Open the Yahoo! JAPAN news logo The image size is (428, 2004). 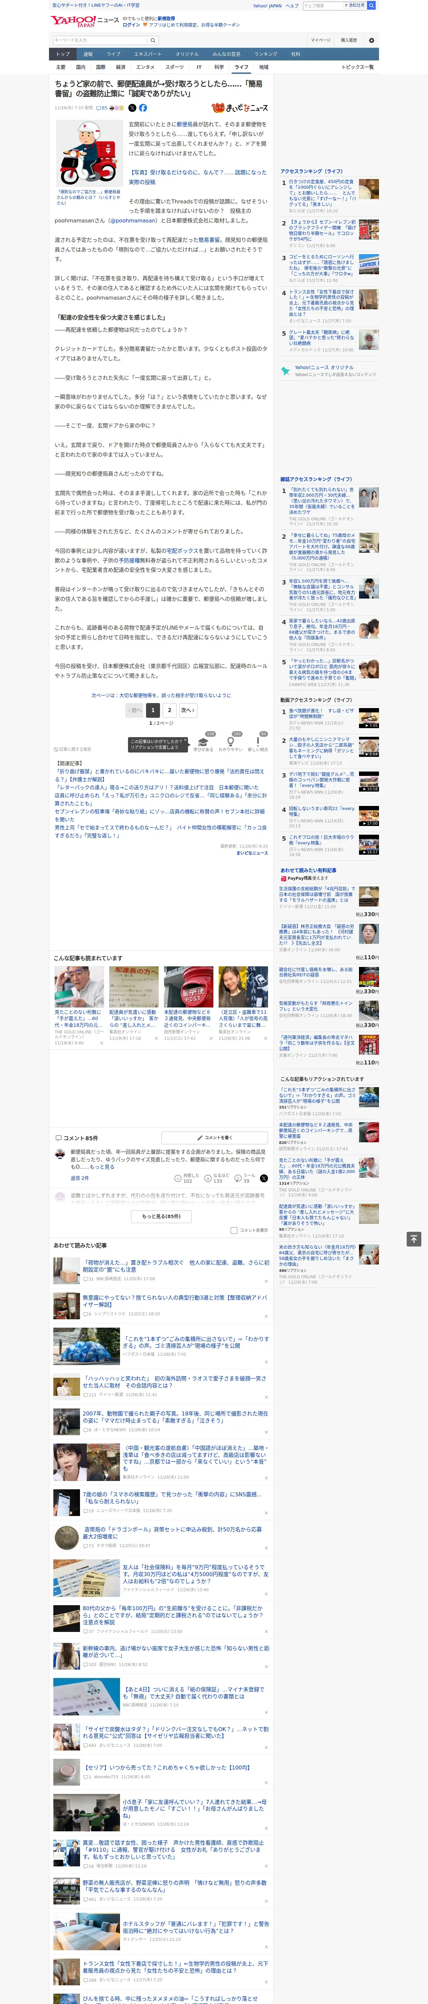coord(85,21)
